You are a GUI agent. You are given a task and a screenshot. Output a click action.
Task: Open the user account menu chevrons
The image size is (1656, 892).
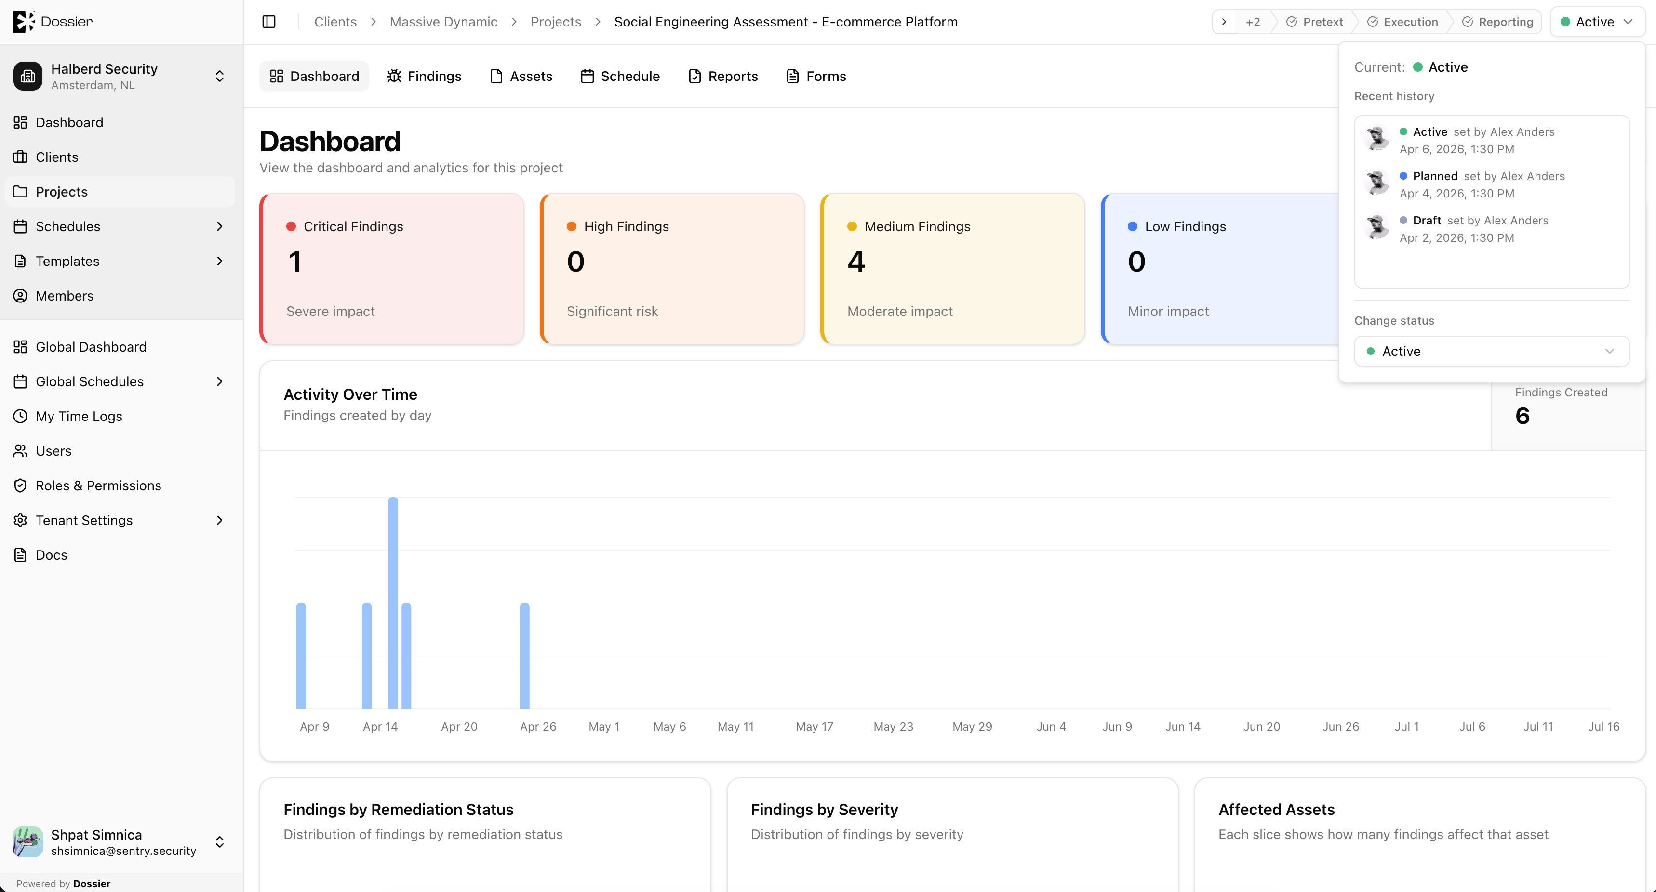pyautogui.click(x=220, y=841)
